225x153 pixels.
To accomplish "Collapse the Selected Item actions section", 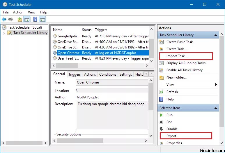I will click(x=216, y=108).
